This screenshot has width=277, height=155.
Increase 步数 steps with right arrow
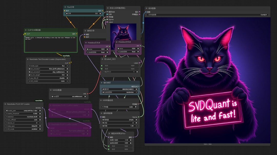coord(136,123)
